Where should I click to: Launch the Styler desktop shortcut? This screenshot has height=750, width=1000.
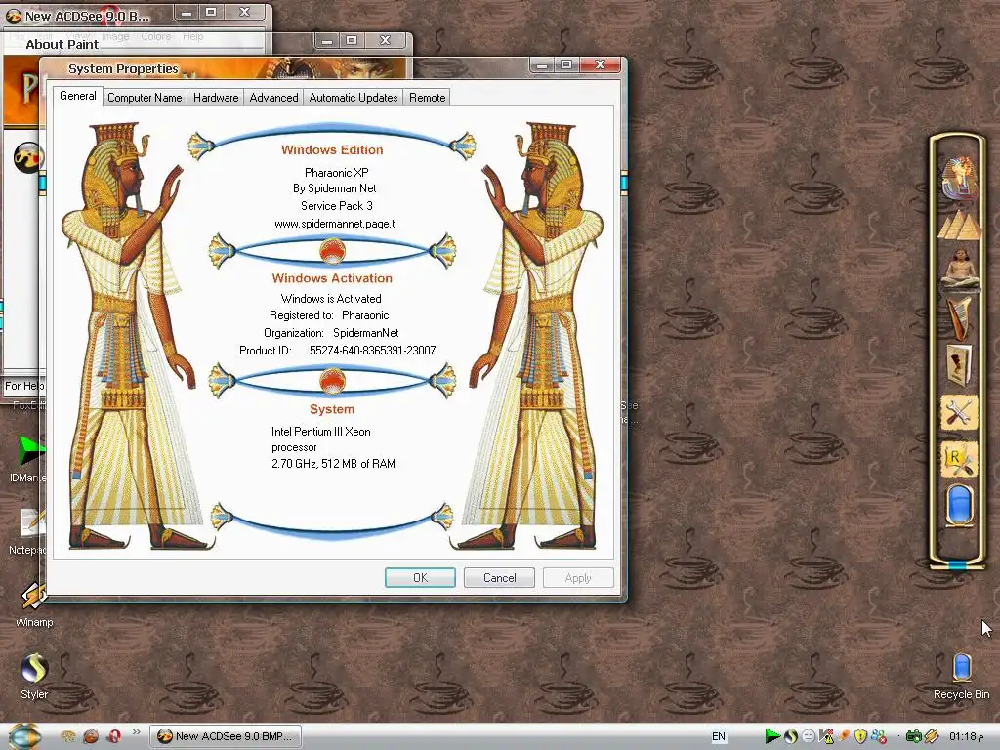click(34, 676)
